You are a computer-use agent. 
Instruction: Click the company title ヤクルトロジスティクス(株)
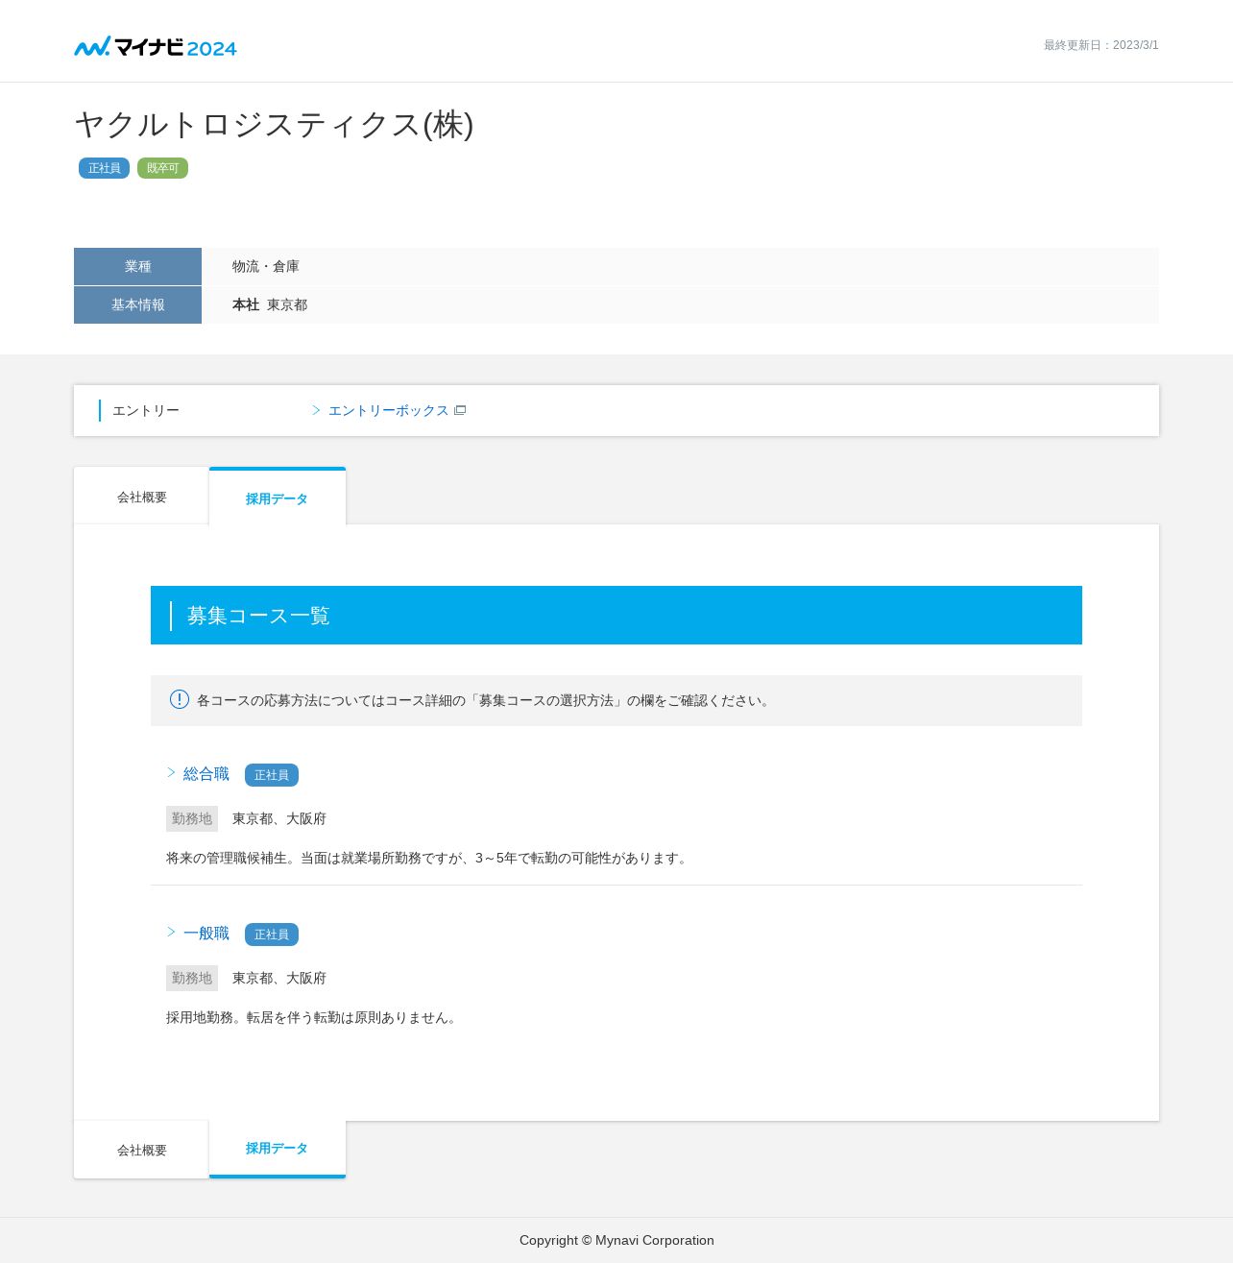point(274,124)
